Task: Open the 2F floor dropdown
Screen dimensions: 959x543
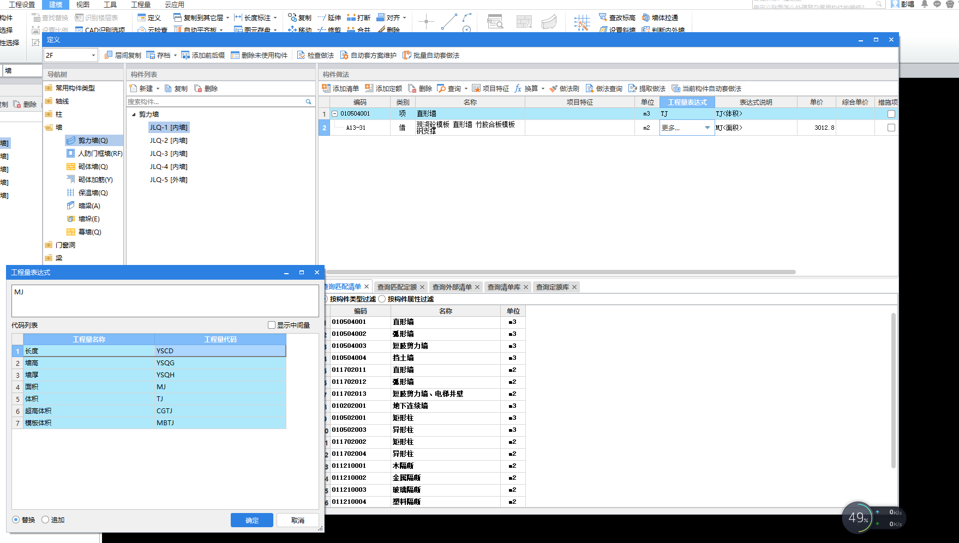Action: point(93,56)
